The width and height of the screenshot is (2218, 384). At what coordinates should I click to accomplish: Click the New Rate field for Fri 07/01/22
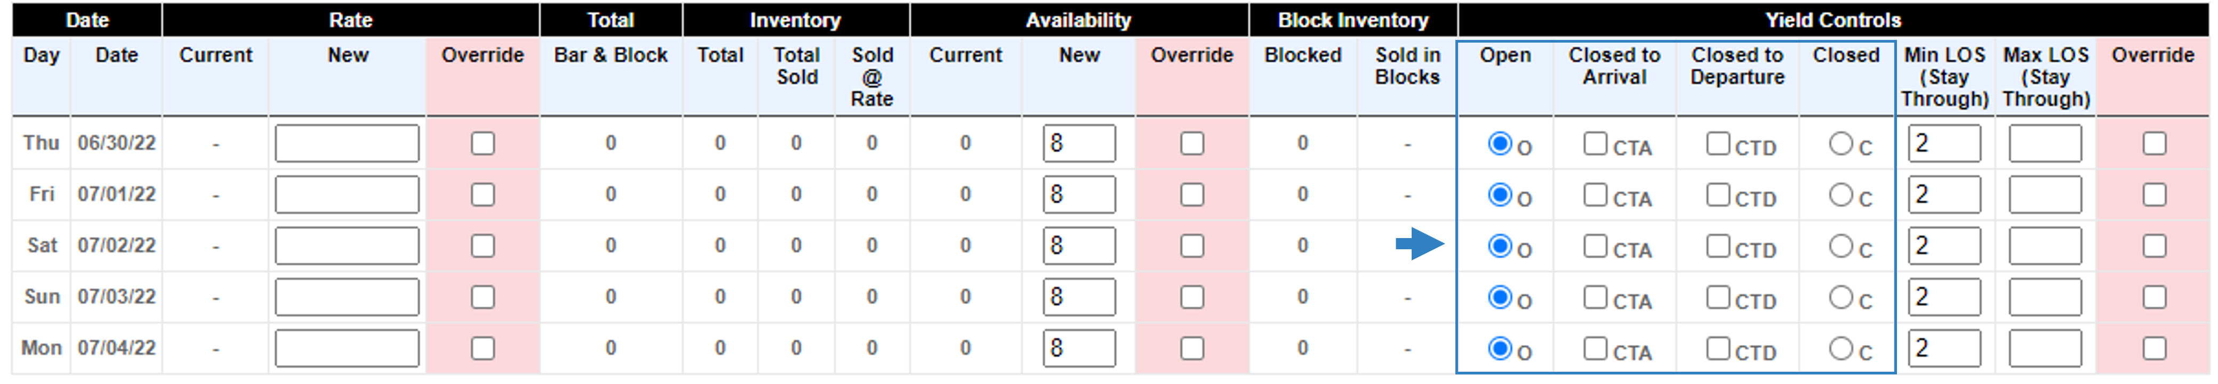click(347, 195)
